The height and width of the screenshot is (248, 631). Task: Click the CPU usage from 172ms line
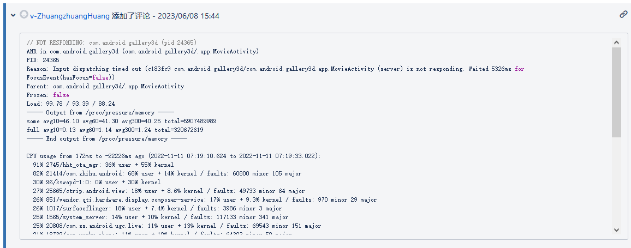(x=174, y=156)
